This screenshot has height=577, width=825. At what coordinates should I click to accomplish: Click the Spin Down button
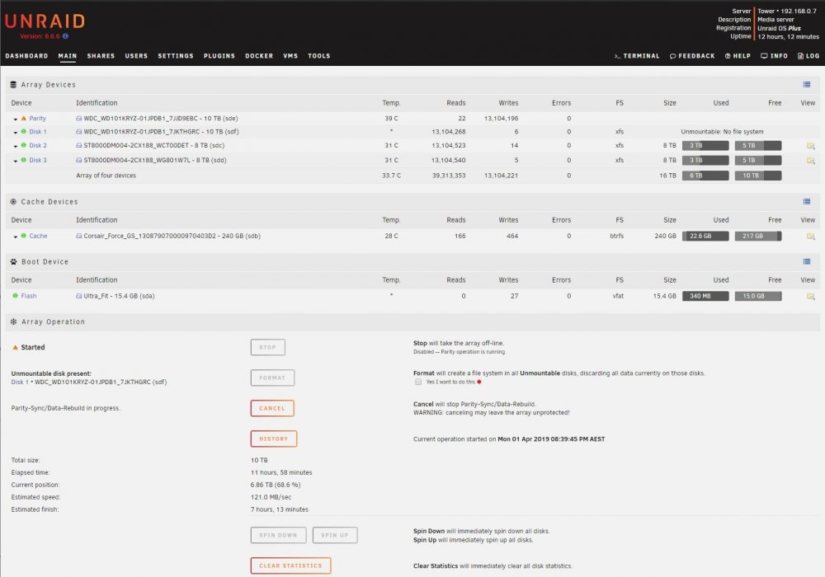278,536
